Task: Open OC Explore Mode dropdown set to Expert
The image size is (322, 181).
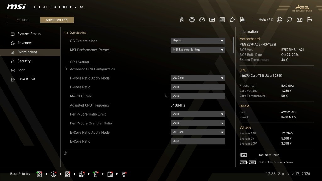Action: (198, 41)
